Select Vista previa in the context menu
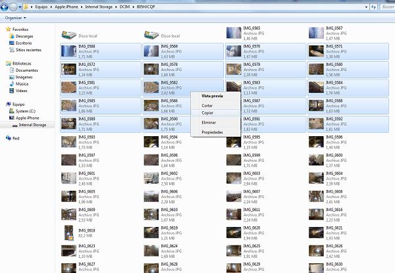Viewport: 395px width, 273px height. [x=212, y=96]
